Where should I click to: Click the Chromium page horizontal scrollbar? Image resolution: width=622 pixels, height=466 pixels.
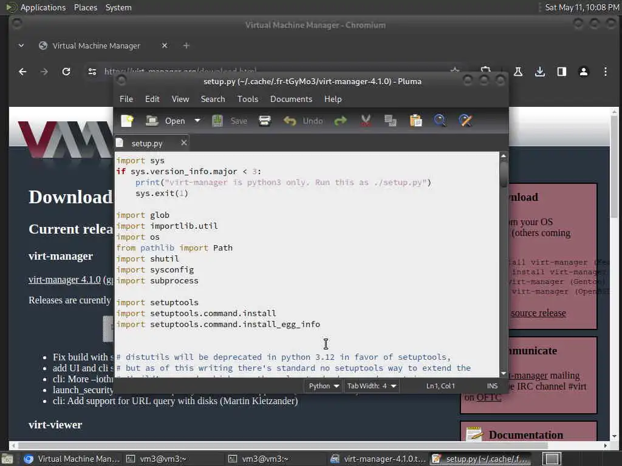282,445
